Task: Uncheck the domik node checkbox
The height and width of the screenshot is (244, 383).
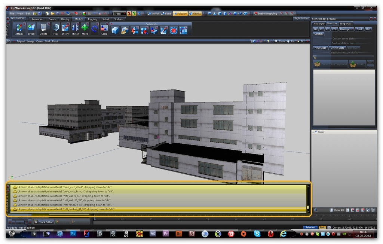Action: (x=316, y=132)
